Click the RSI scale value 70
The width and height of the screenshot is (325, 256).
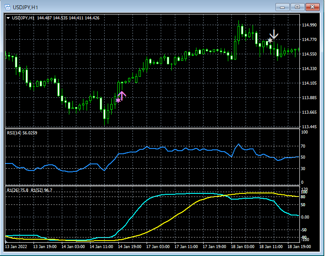click(303, 146)
